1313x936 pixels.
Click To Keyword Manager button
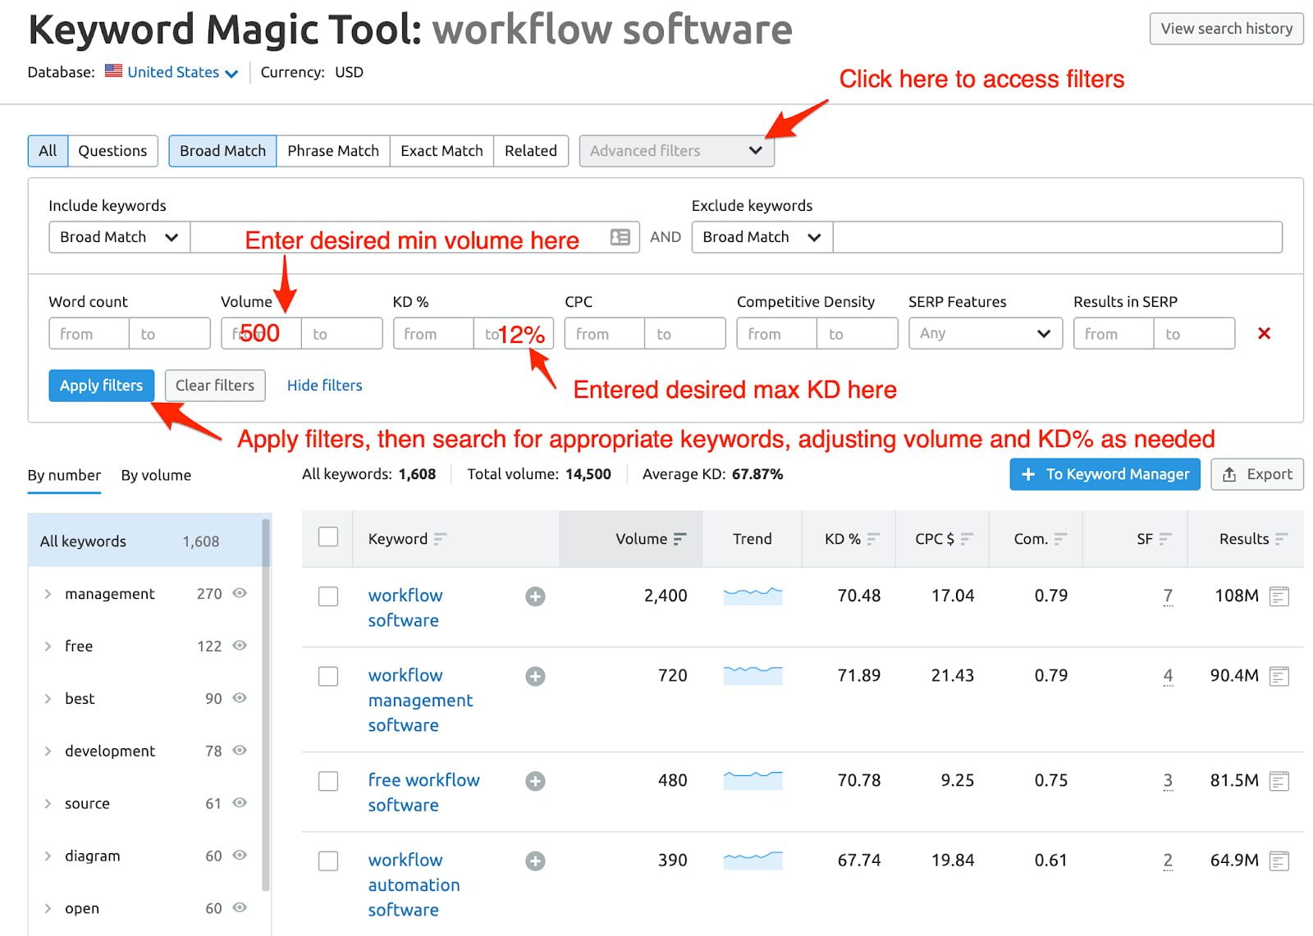click(x=1105, y=474)
